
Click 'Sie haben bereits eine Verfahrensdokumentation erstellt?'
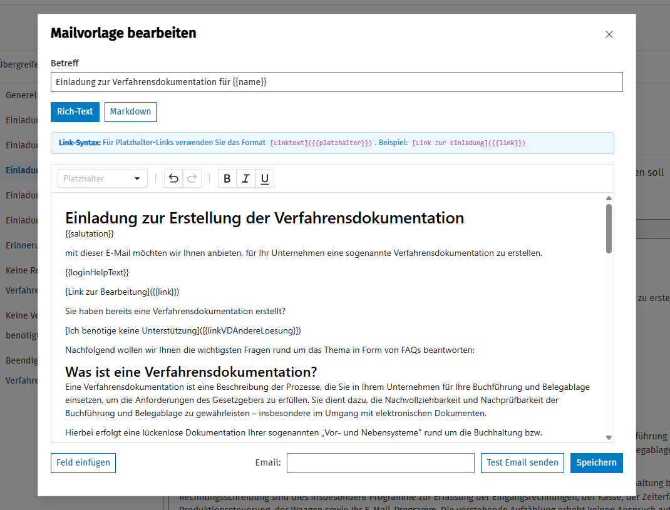point(175,312)
